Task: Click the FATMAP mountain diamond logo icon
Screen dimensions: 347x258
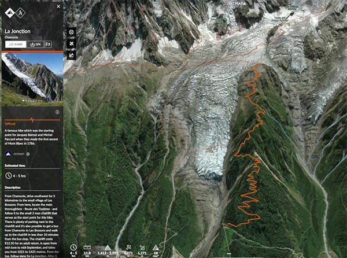Action: tap(10, 13)
